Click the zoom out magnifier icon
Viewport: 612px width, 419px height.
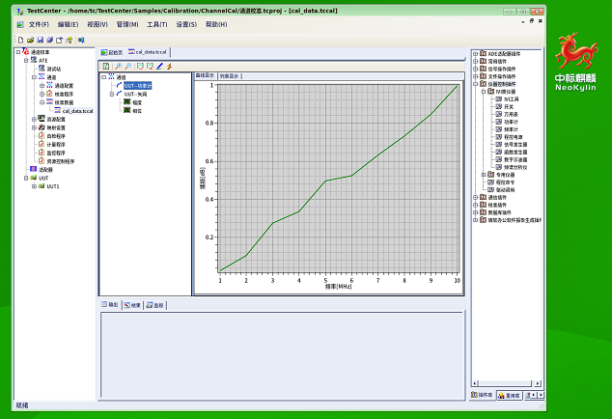[x=127, y=66]
